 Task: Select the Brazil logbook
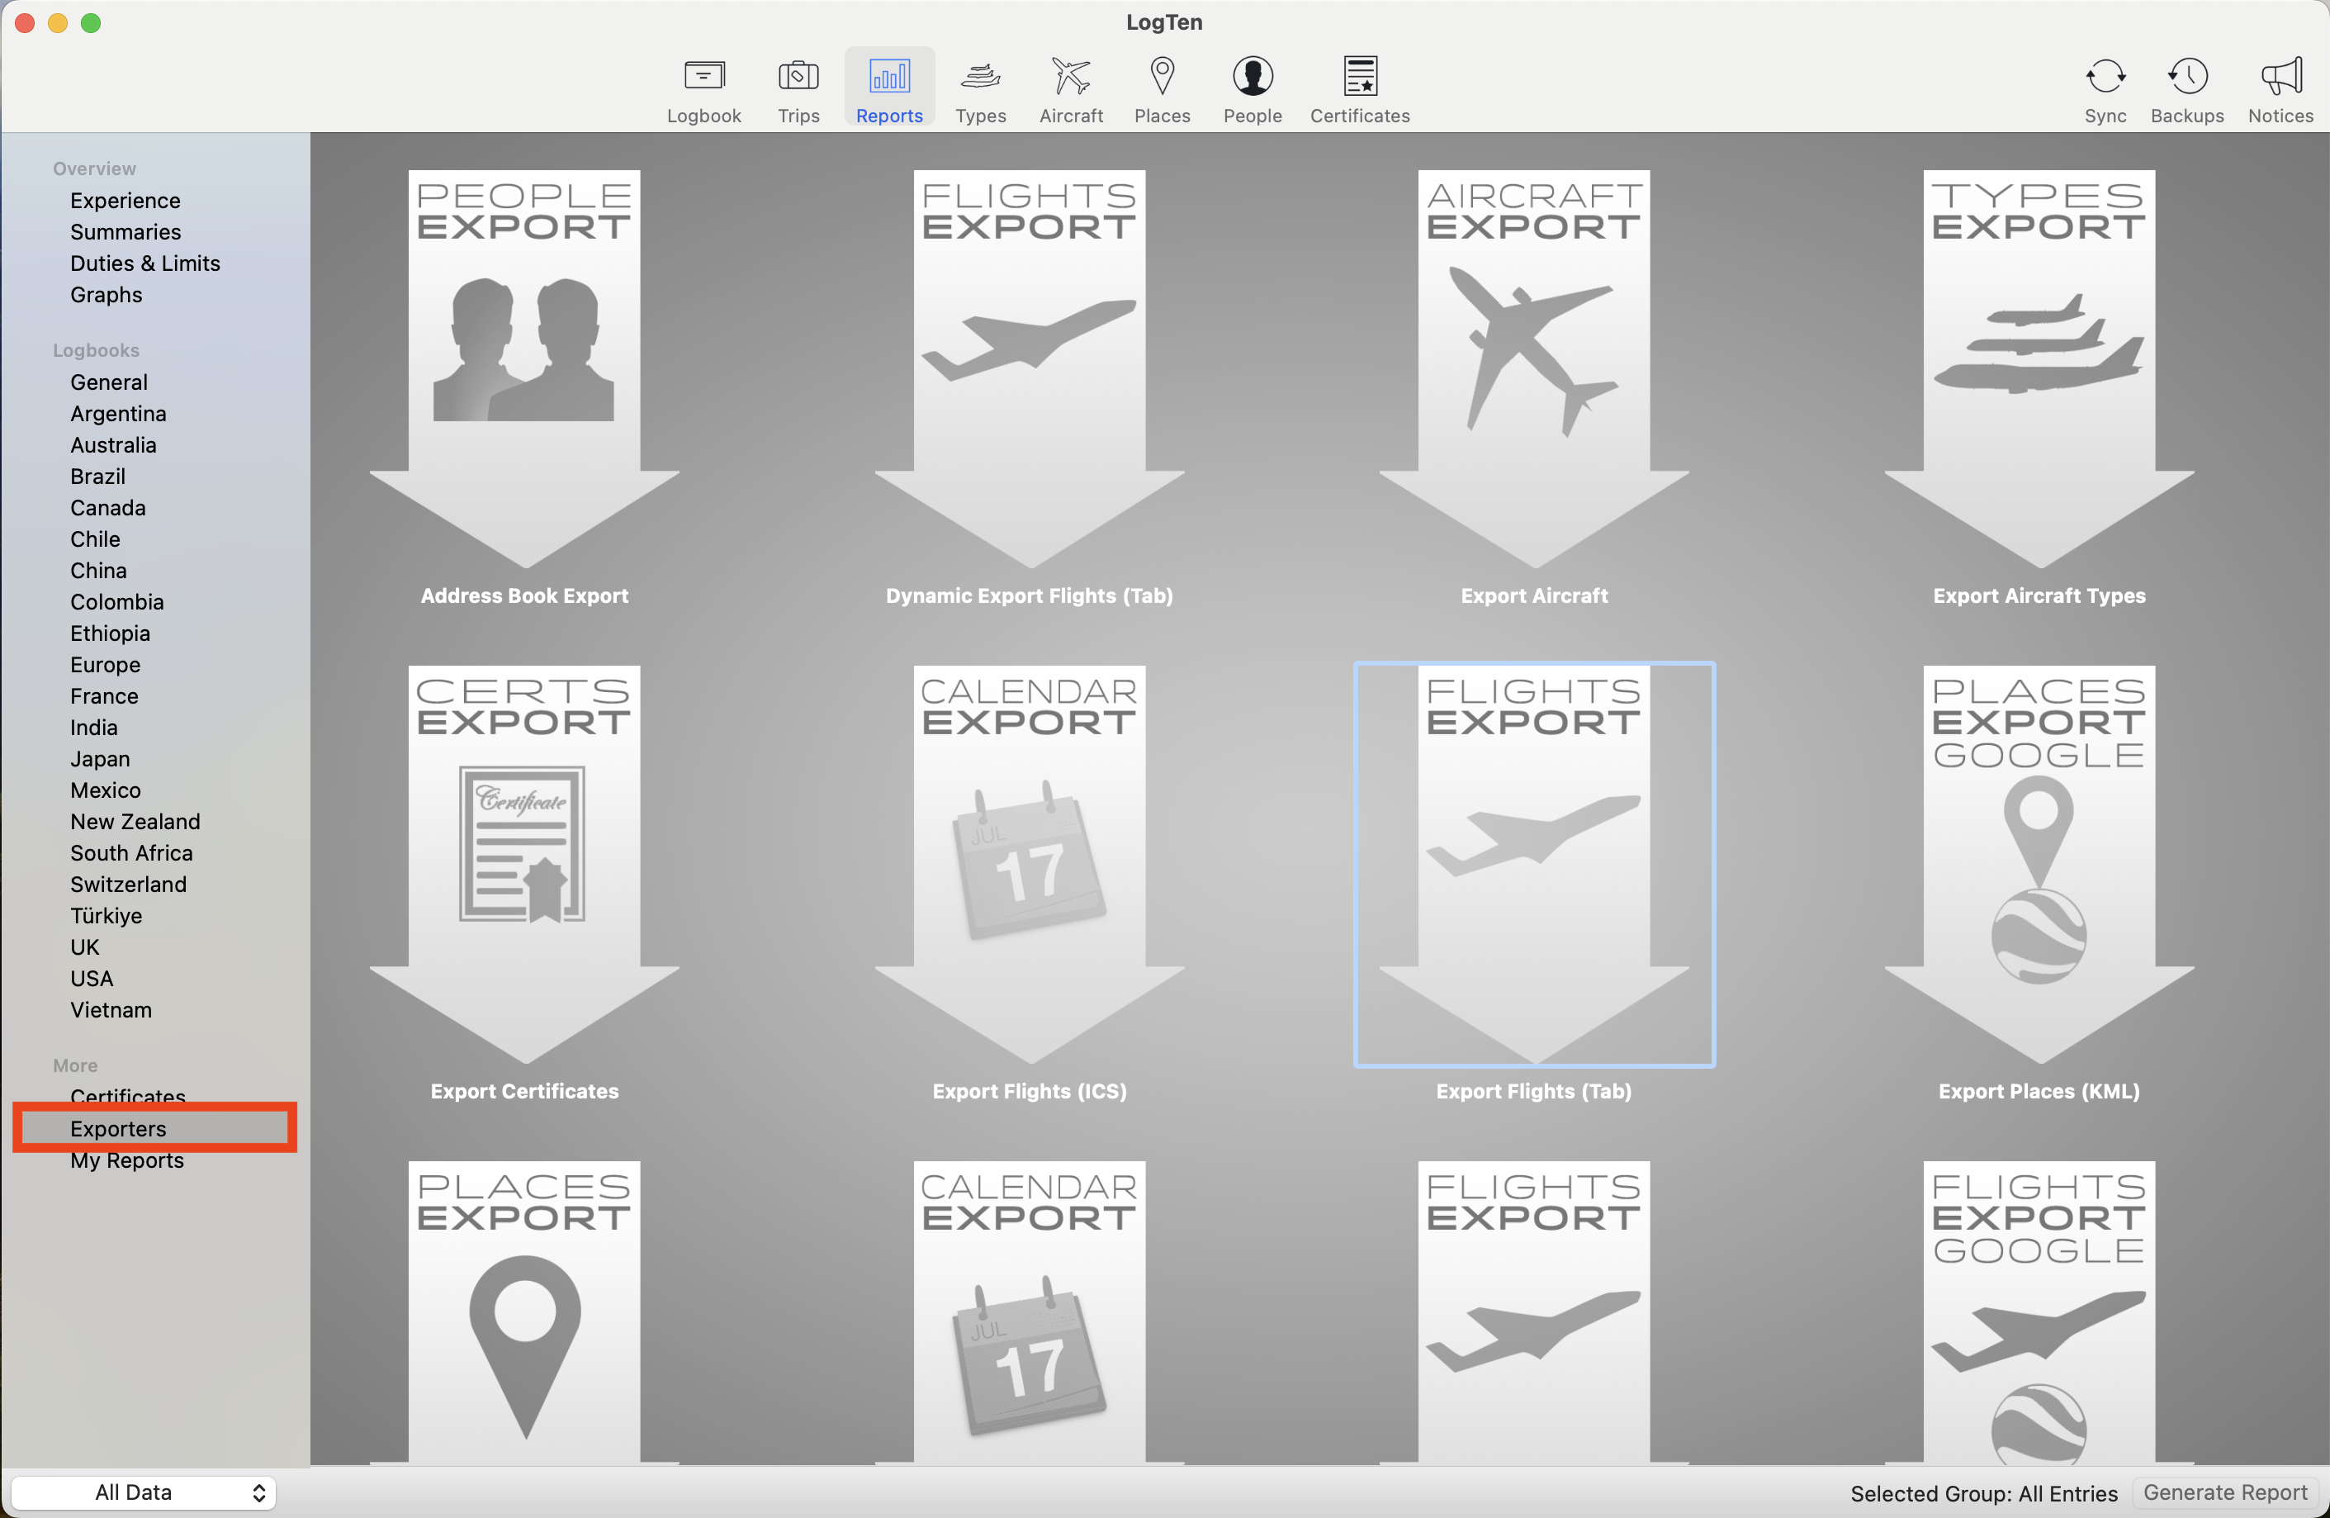[x=98, y=476]
